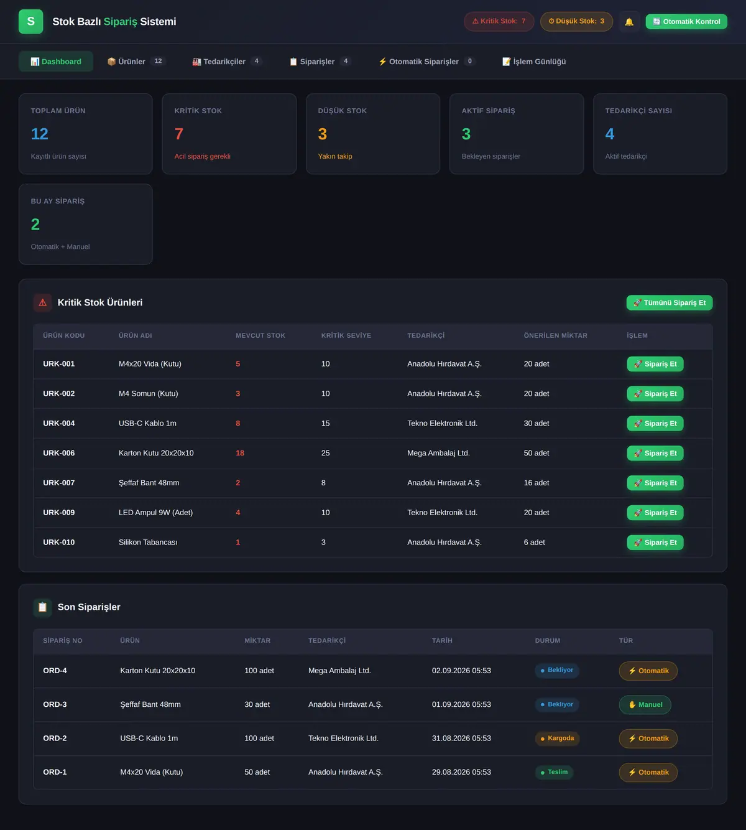The image size is (746, 830).
Task: Click the Manuel type badge of ORD-3
Action: pos(645,705)
